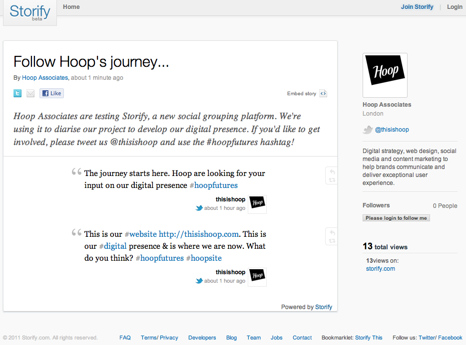
Task: Open first tweet's 'about 1 hour ago' timestamp
Action: (x=225, y=208)
